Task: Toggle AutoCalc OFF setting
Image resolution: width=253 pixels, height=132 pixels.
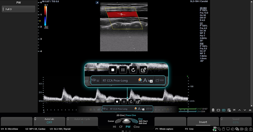Action: point(49,122)
